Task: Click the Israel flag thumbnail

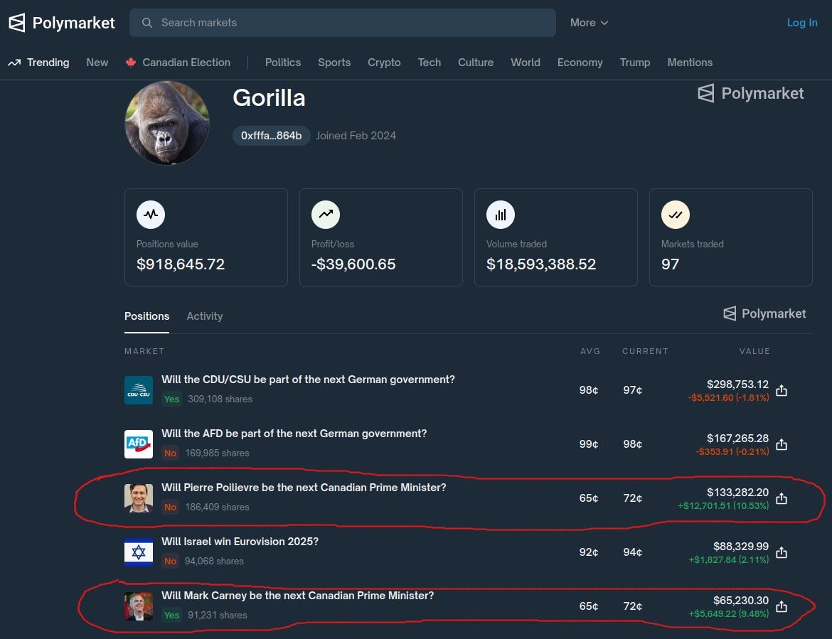Action: click(x=139, y=552)
